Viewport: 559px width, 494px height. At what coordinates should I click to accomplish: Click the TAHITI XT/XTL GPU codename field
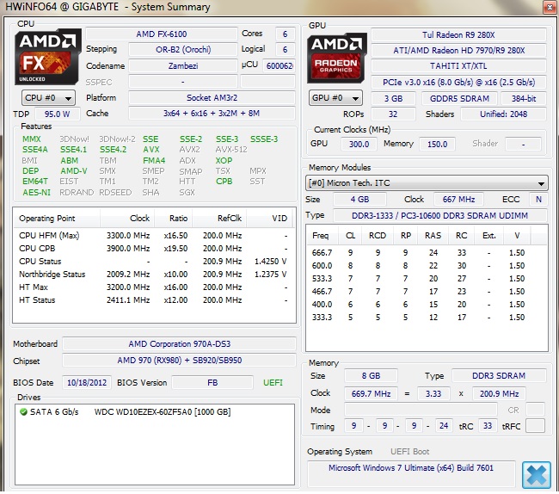[x=458, y=66]
